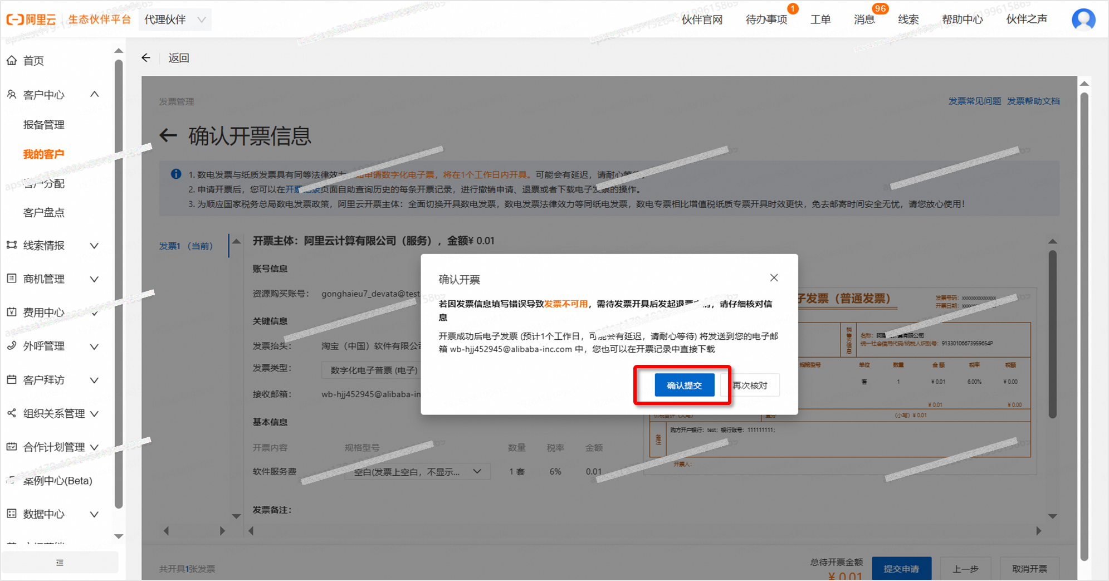Open 帮助中心 in top navigation
The image size is (1109, 581).
963,19
